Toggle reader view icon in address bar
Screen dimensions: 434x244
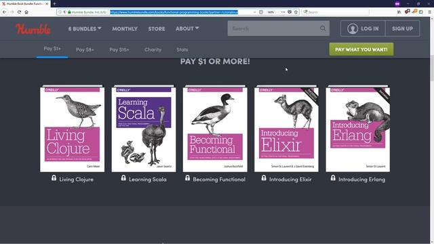[x=261, y=12]
